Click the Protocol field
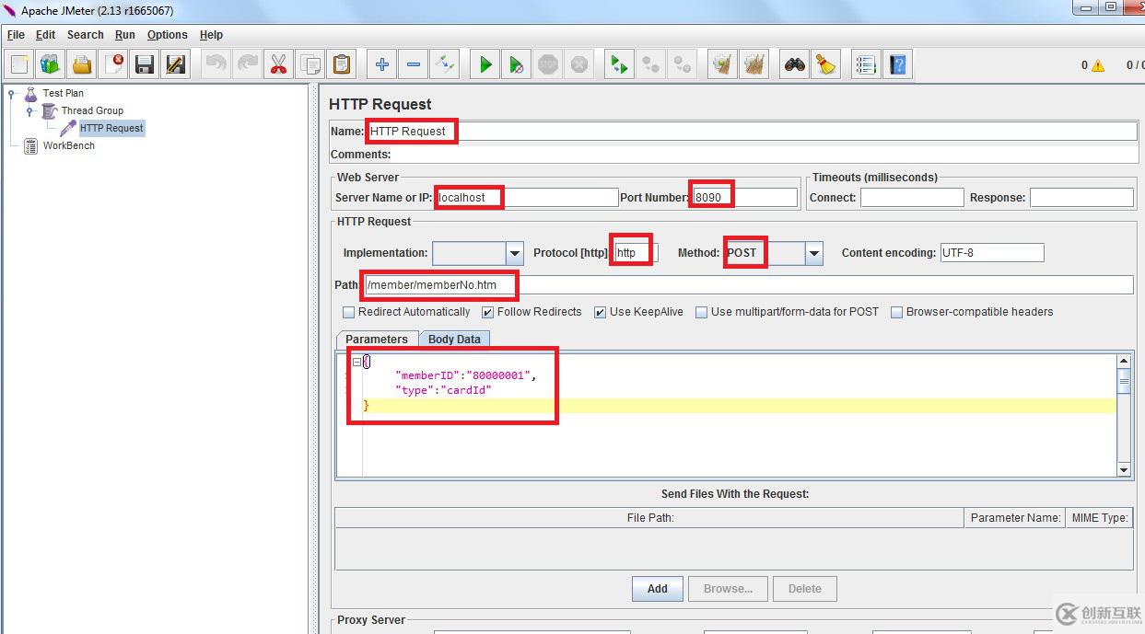Screen dimensions: 1145x634 pyautogui.click(x=636, y=253)
